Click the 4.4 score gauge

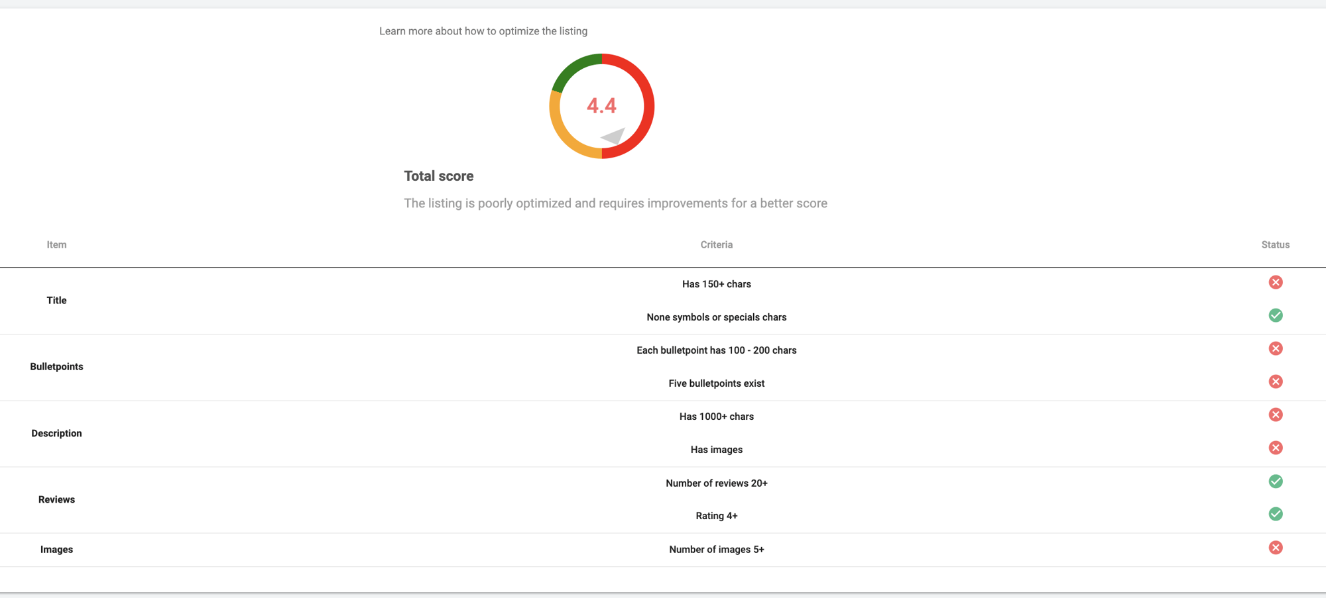coord(601,106)
